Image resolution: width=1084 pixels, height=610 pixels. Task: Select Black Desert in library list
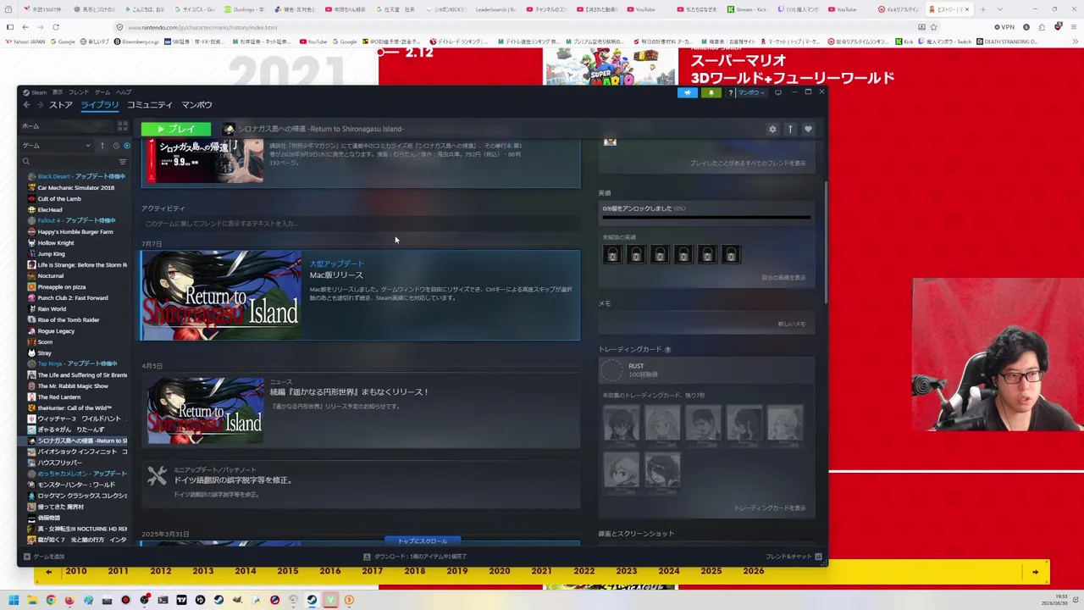pos(77,176)
